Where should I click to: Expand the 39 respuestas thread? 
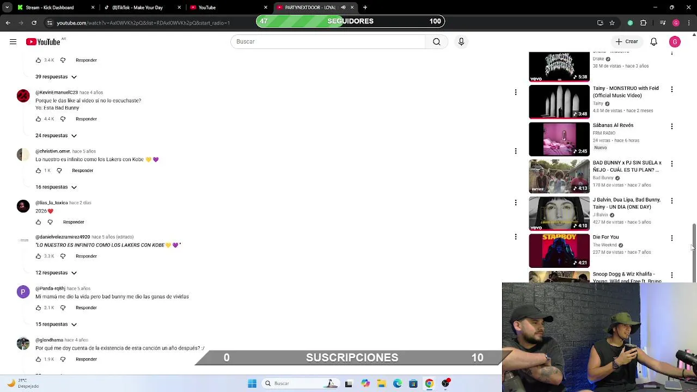(x=56, y=77)
